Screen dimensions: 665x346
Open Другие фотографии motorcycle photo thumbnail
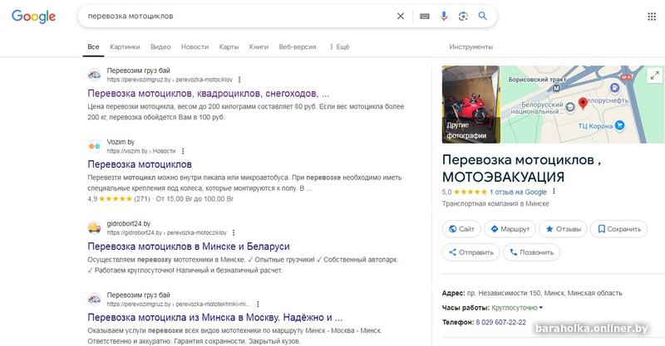click(x=470, y=105)
